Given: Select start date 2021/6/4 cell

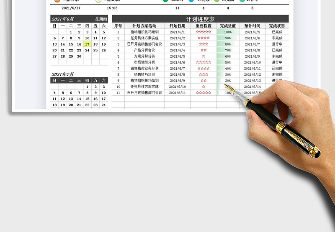Looking at the screenshot, I should 177,50.
